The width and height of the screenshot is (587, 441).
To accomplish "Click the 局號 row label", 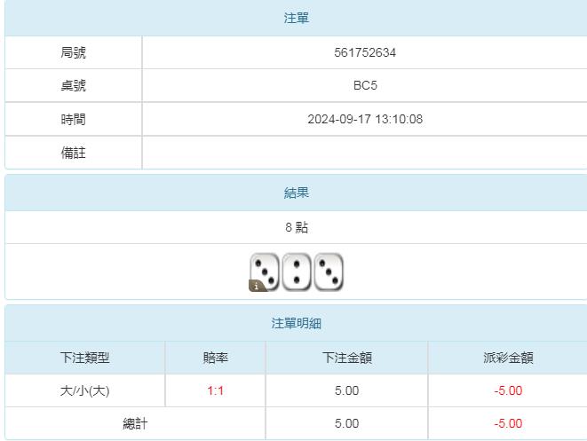I will click(74, 52).
